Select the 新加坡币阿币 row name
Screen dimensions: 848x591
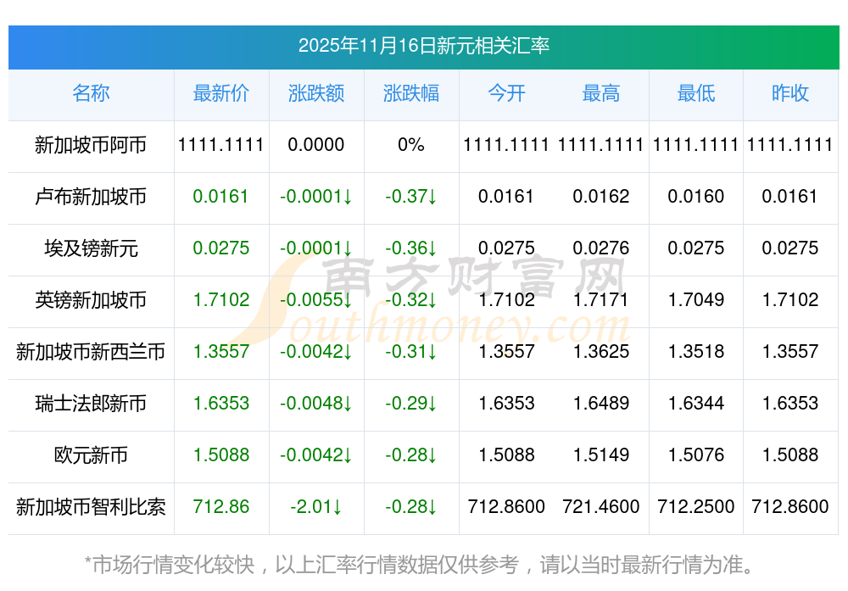(x=91, y=145)
